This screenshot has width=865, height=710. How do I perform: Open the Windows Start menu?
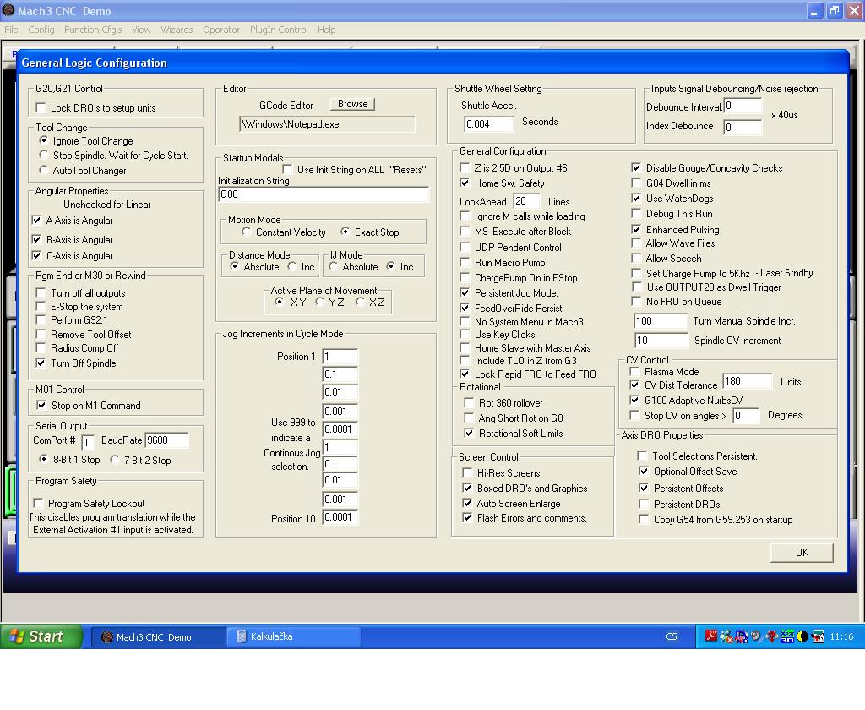(41, 636)
